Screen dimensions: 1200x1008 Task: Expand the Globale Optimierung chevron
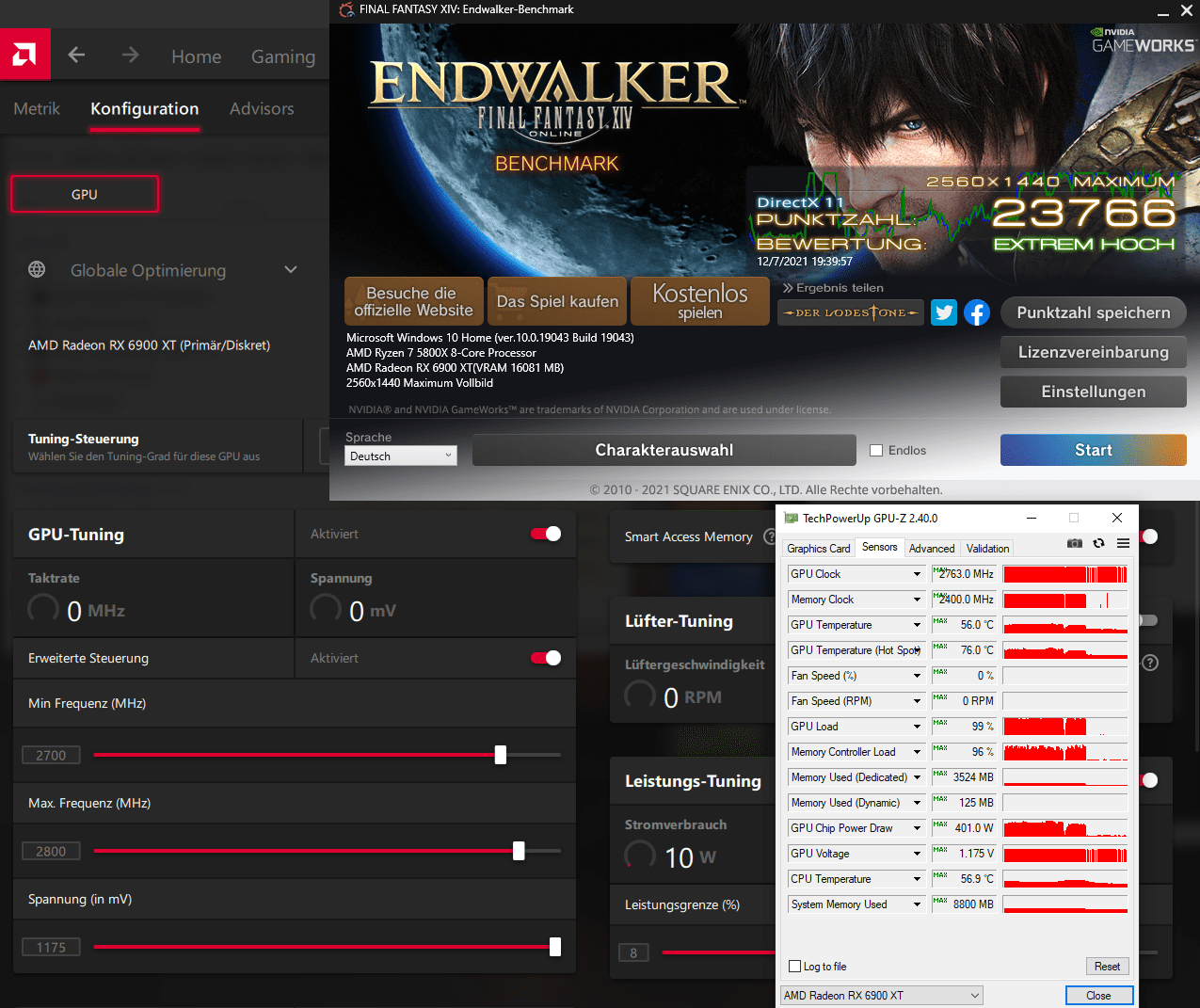[x=291, y=270]
